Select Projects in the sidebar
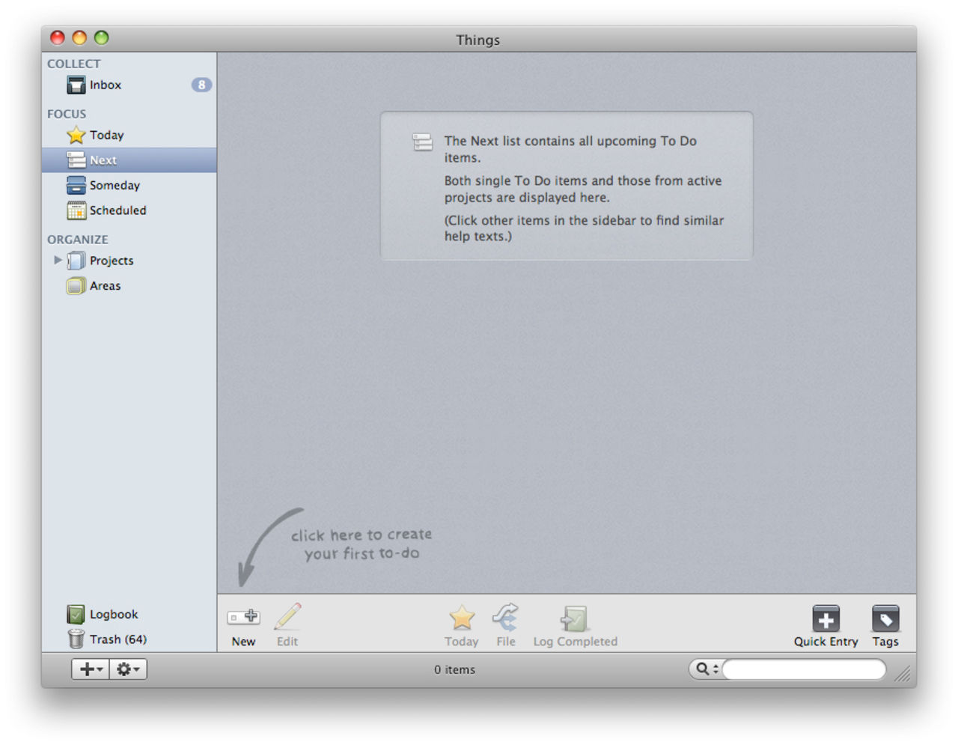This screenshot has width=958, height=745. tap(111, 261)
